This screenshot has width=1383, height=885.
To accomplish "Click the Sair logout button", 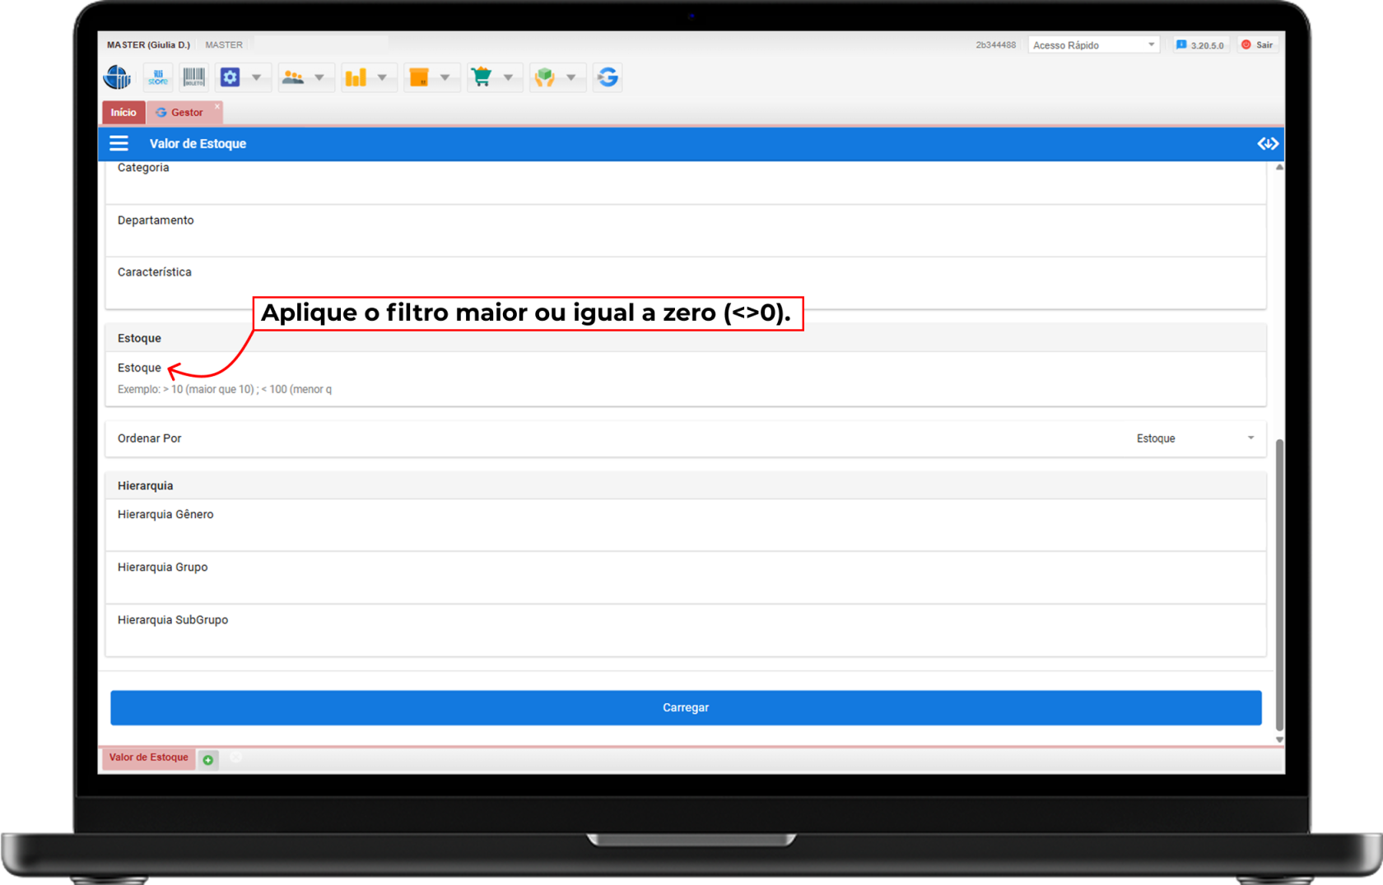I will pyautogui.click(x=1257, y=45).
